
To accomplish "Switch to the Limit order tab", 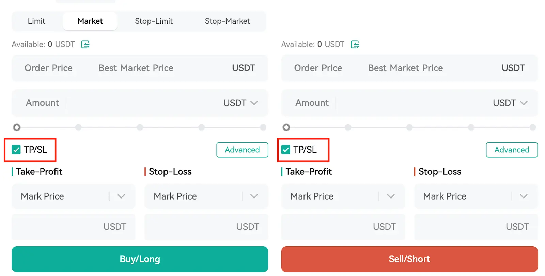I will point(36,21).
